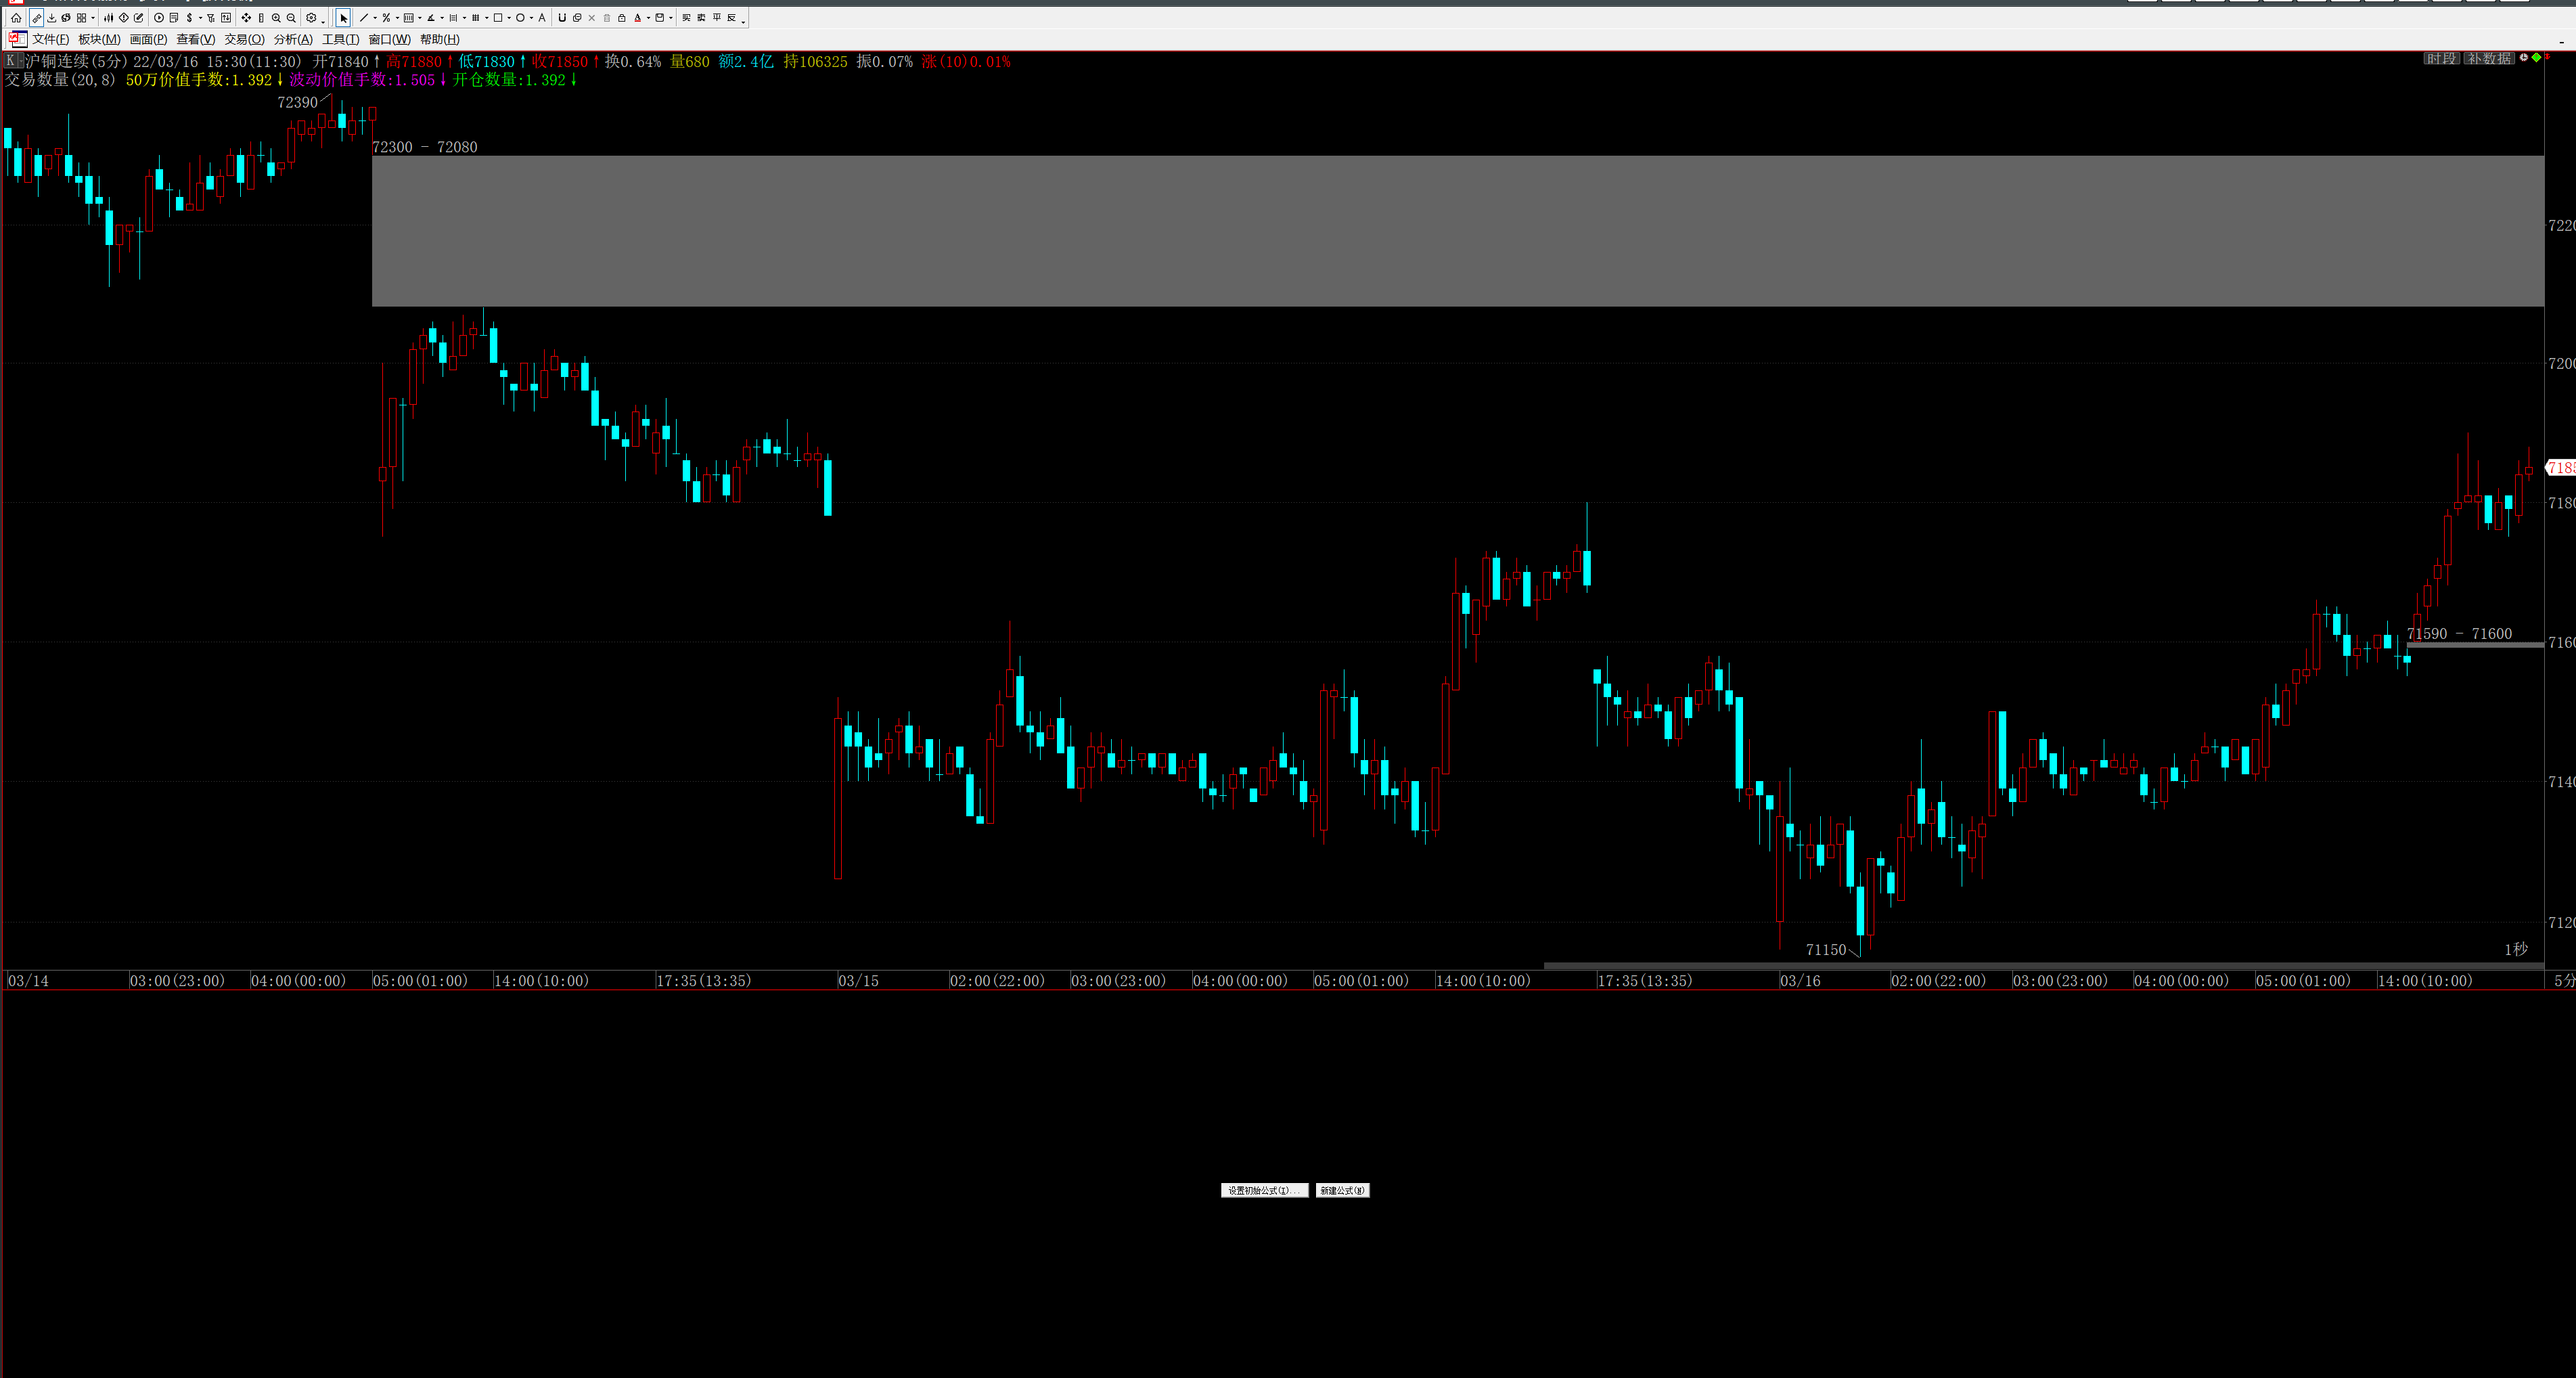Toggle the drawing-tools ruler pencil icon
2576x1378 pixels.
point(36,18)
